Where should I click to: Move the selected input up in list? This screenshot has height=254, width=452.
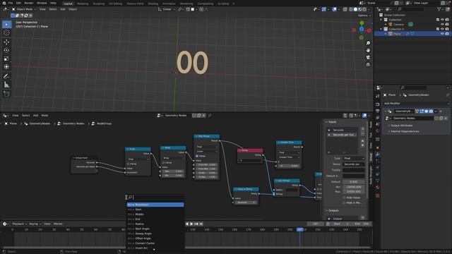pos(362,141)
